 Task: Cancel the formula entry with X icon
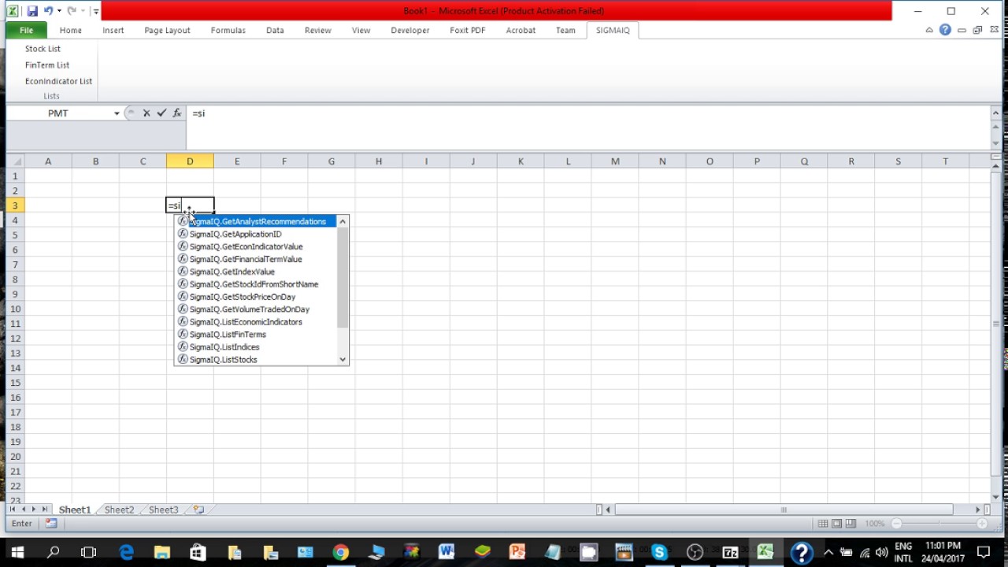pyautogui.click(x=146, y=113)
